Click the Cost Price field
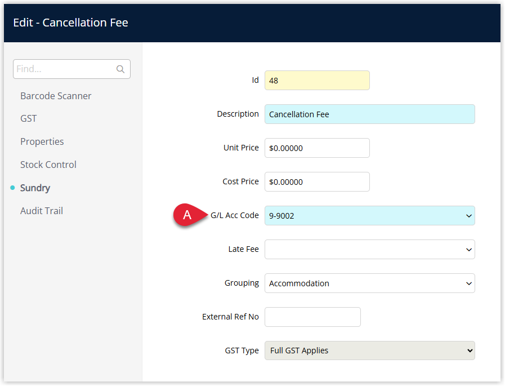This screenshot has height=386, width=505. (317, 182)
